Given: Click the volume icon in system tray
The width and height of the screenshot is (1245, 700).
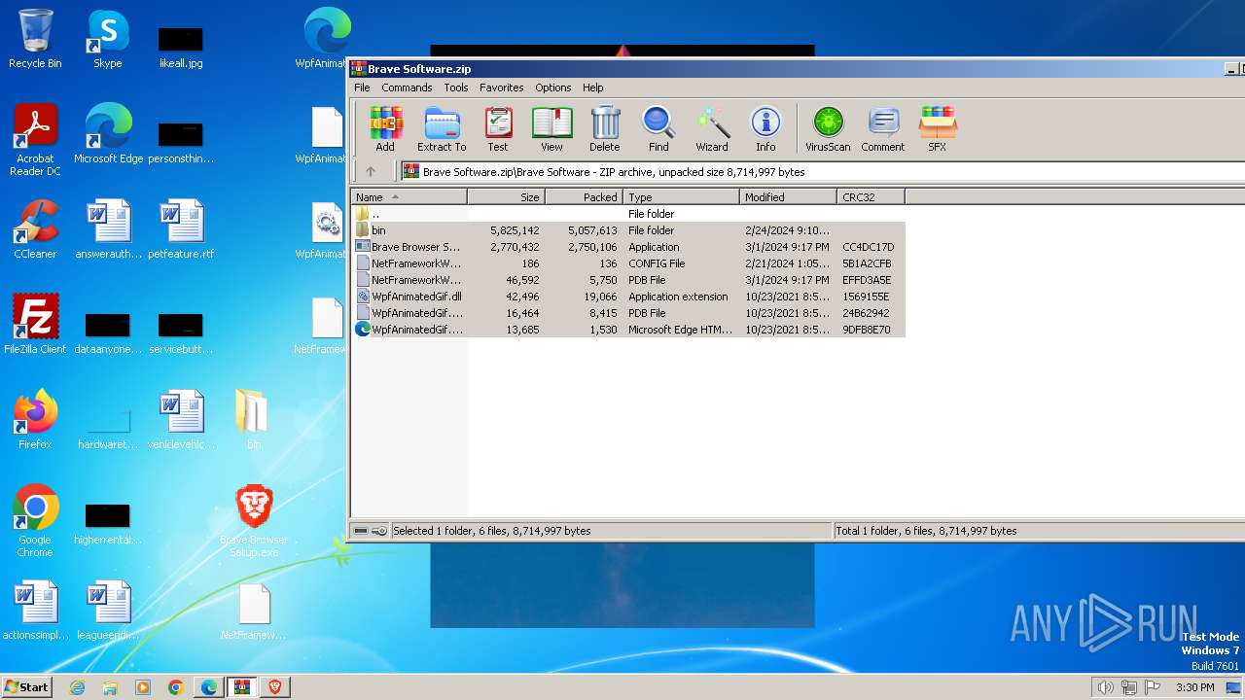Looking at the screenshot, I should tap(1105, 687).
